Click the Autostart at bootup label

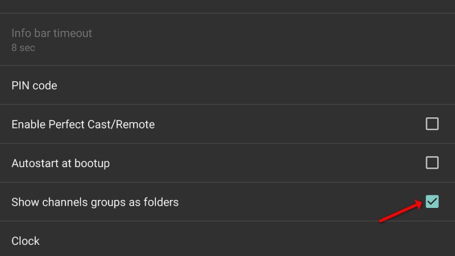[60, 163]
